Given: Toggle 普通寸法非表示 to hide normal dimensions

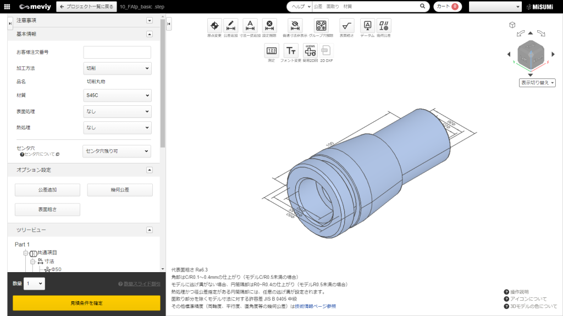Looking at the screenshot, I should [x=295, y=25].
